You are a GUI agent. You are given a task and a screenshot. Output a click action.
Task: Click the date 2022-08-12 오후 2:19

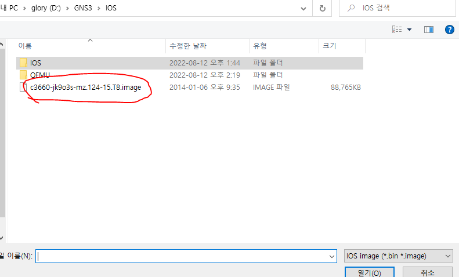pos(205,75)
